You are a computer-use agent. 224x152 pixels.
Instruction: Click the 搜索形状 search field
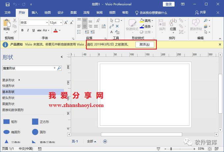(28, 68)
